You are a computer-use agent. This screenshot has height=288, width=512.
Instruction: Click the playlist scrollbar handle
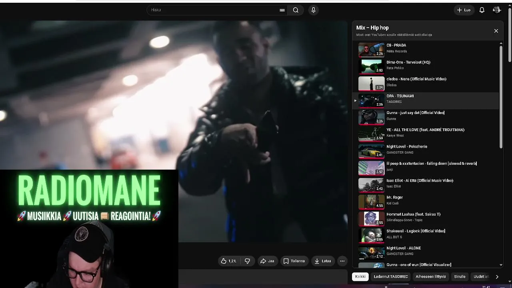click(501, 97)
